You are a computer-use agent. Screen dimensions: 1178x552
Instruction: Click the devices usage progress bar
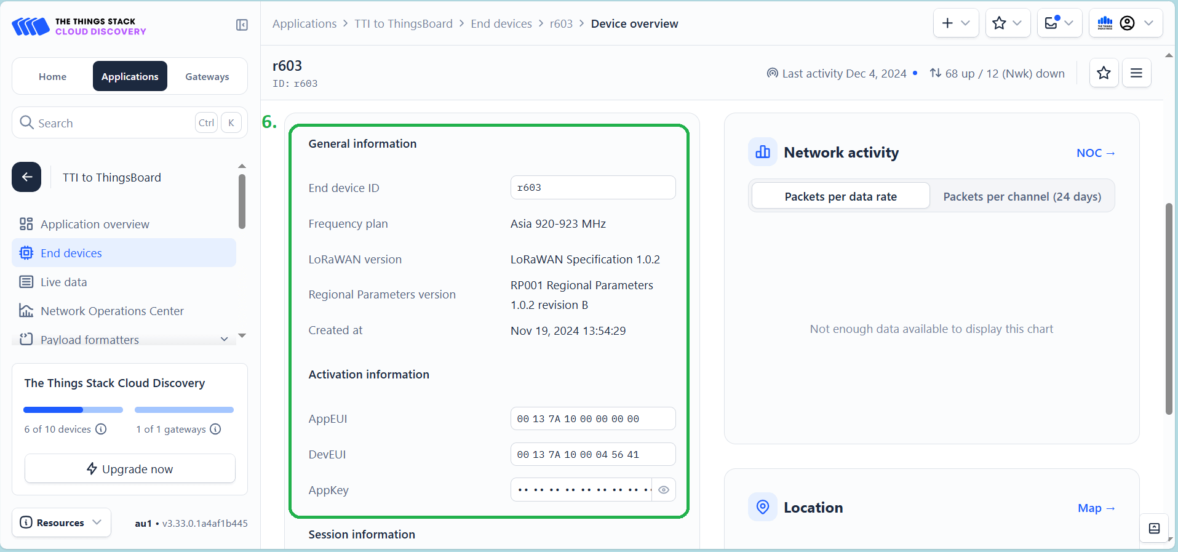click(x=73, y=410)
